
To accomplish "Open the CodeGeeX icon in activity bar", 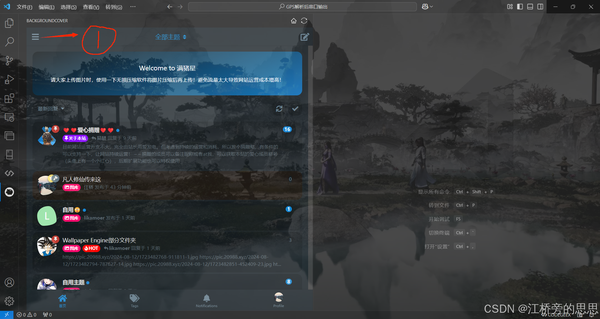I will [x=9, y=173].
